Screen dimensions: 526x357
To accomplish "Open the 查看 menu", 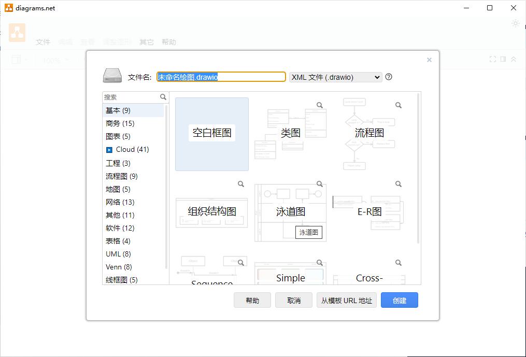I will pos(88,42).
